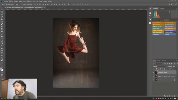Screen dimensions: 178x100
Task: Open the layer blending mode dropdown
Action: click(x=160, y=66)
